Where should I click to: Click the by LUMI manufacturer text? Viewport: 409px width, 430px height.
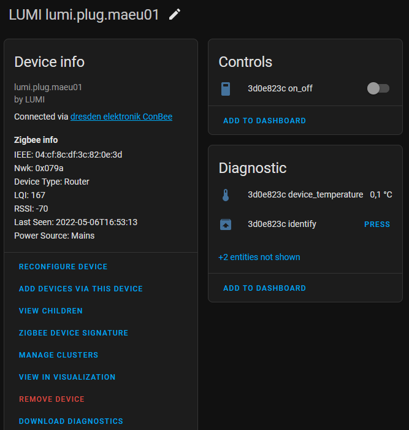pyautogui.click(x=29, y=99)
